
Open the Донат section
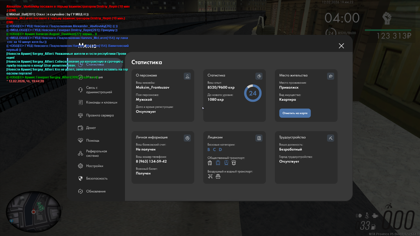[91, 128]
